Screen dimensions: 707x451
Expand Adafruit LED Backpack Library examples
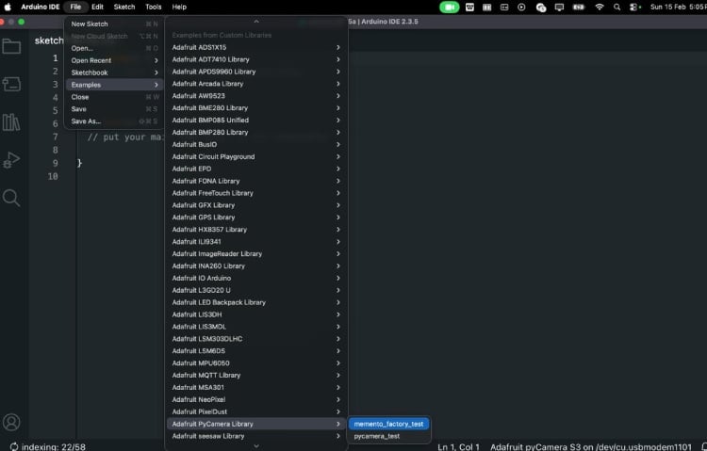[256, 303]
